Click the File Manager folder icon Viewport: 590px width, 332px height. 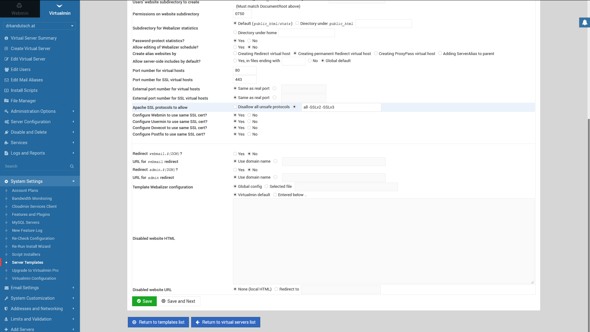tap(6, 101)
